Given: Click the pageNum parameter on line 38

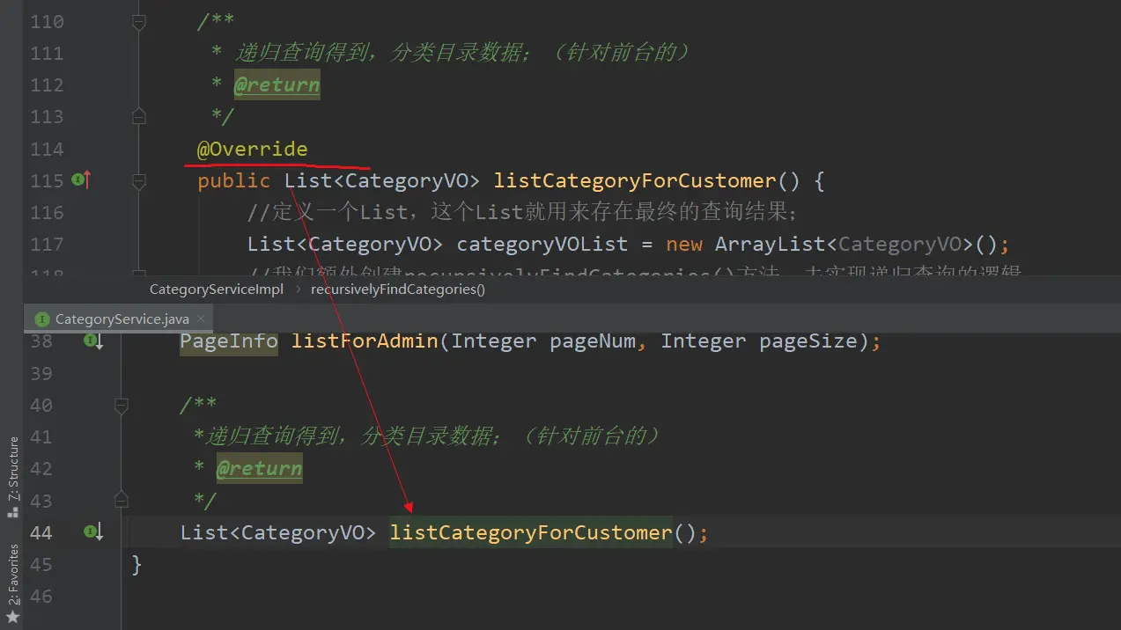Looking at the screenshot, I should (593, 341).
